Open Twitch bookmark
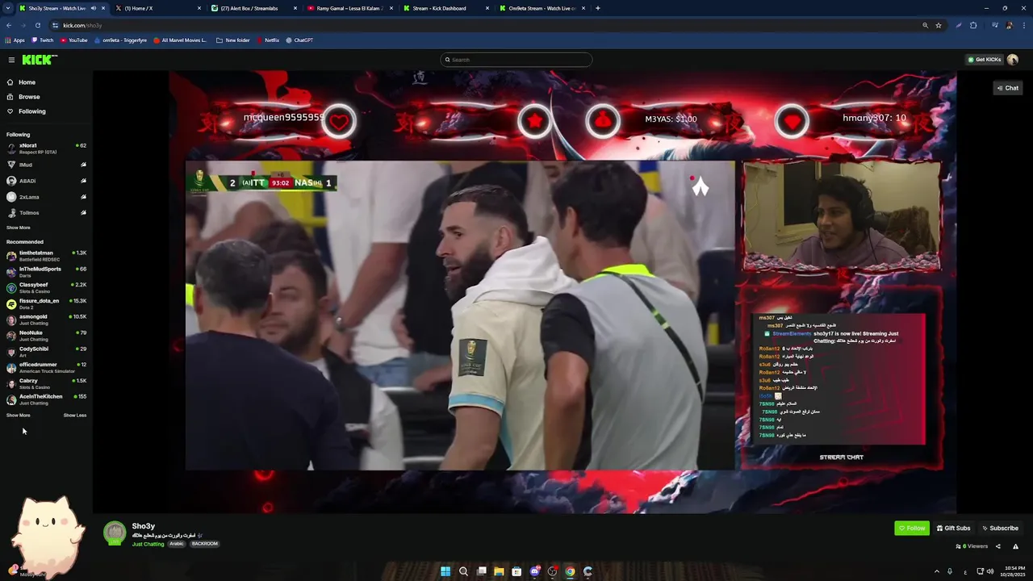This screenshot has width=1033, height=581. tap(42, 40)
